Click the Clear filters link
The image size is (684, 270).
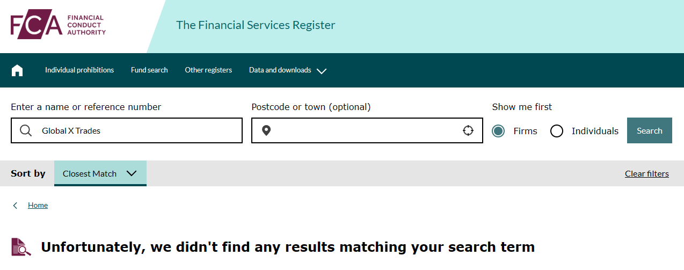[646, 173]
